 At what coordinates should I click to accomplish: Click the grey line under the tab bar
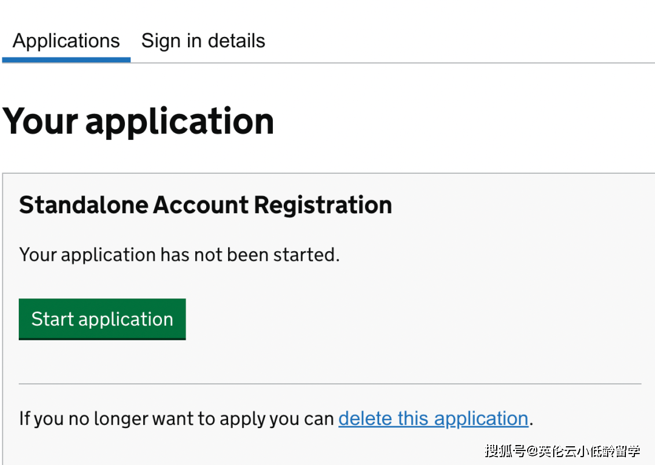click(x=394, y=63)
